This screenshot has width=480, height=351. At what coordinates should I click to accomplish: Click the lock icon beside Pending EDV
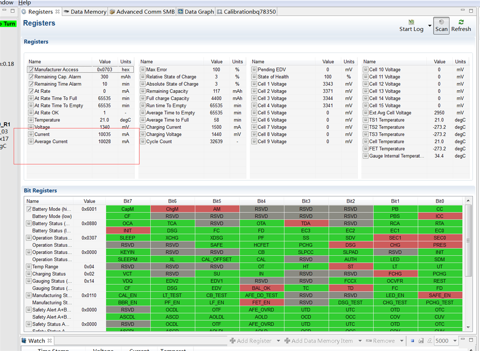[254, 69]
